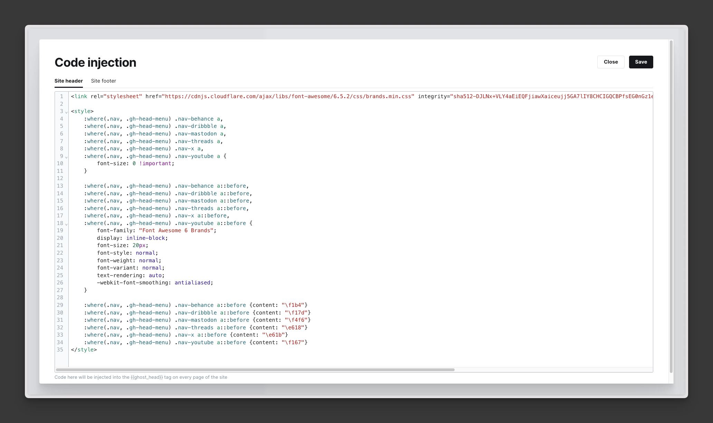The height and width of the screenshot is (423, 713).
Task: Click the !important keyword on line 10
Action: coord(156,163)
